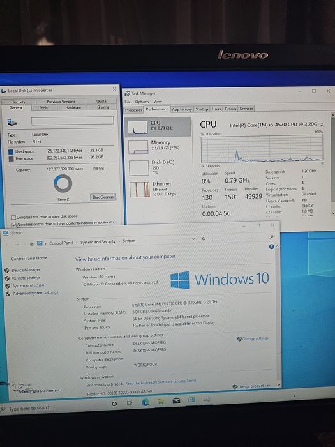Viewport: 335px width, 447px height.
Task: Switch to Services tab in Task Manager
Action: pos(246,109)
